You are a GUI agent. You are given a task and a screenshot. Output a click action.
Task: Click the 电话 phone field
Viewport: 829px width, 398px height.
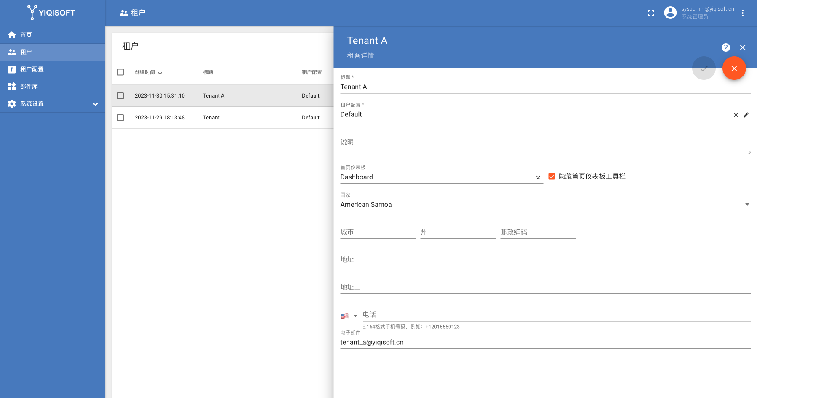557,315
